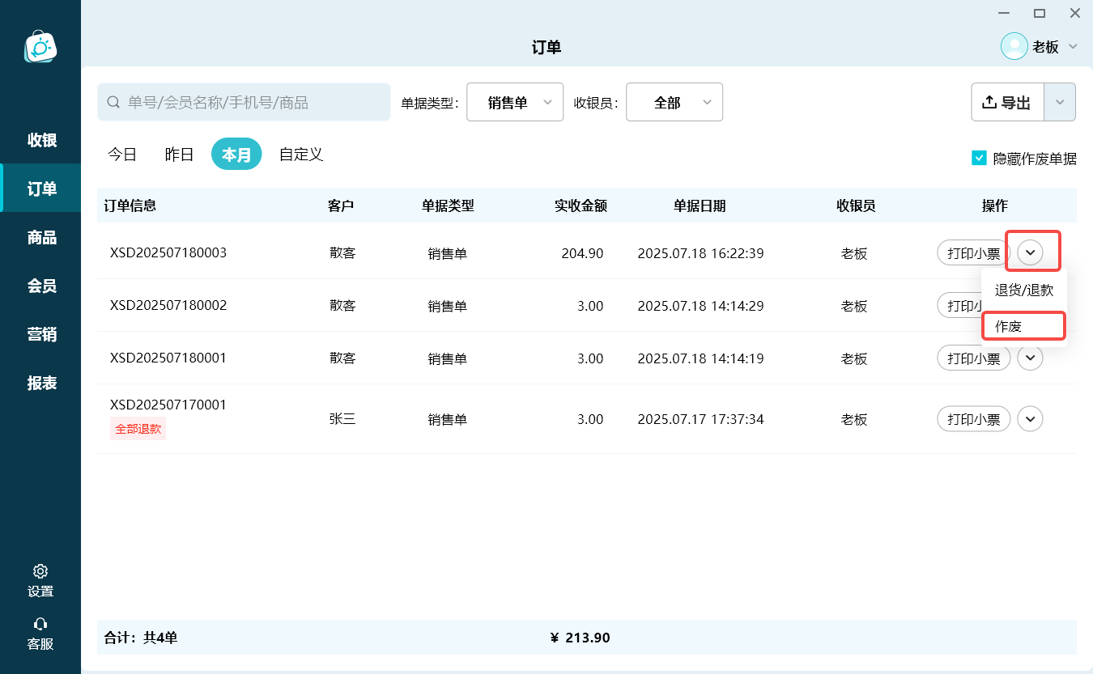Click the 实收金额 column header

[x=581, y=206]
